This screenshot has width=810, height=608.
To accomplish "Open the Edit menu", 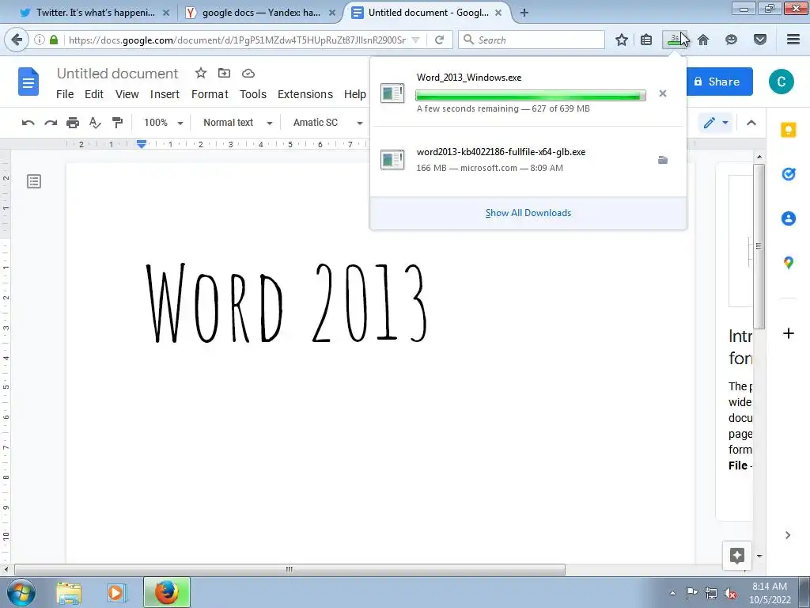I will coord(94,94).
